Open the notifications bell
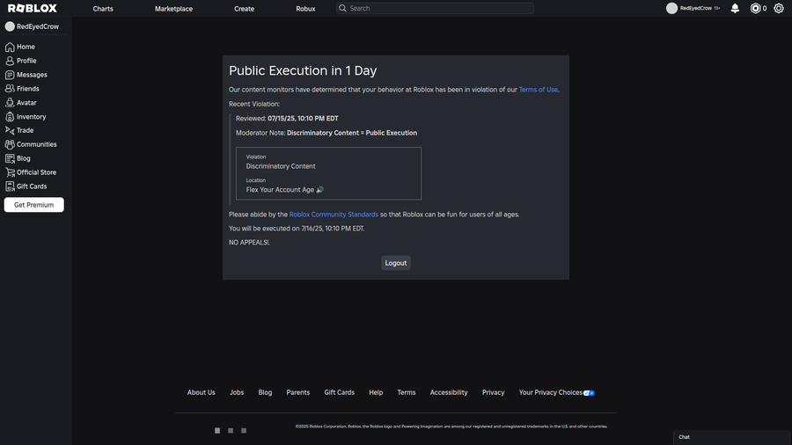 pos(735,8)
